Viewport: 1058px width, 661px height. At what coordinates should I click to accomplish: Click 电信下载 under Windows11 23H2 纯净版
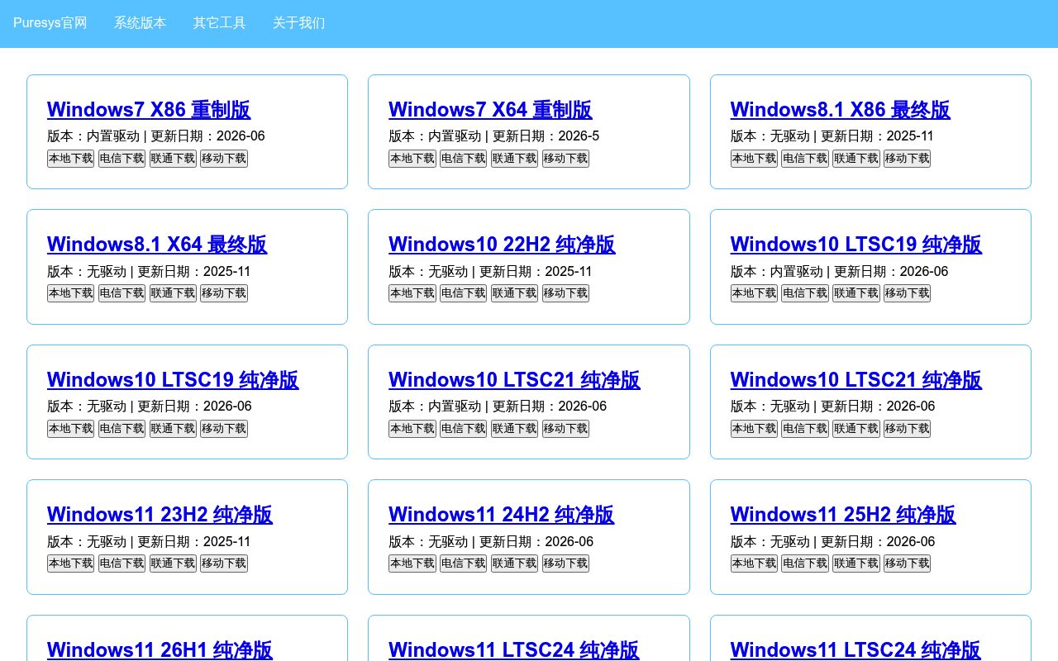coord(122,564)
